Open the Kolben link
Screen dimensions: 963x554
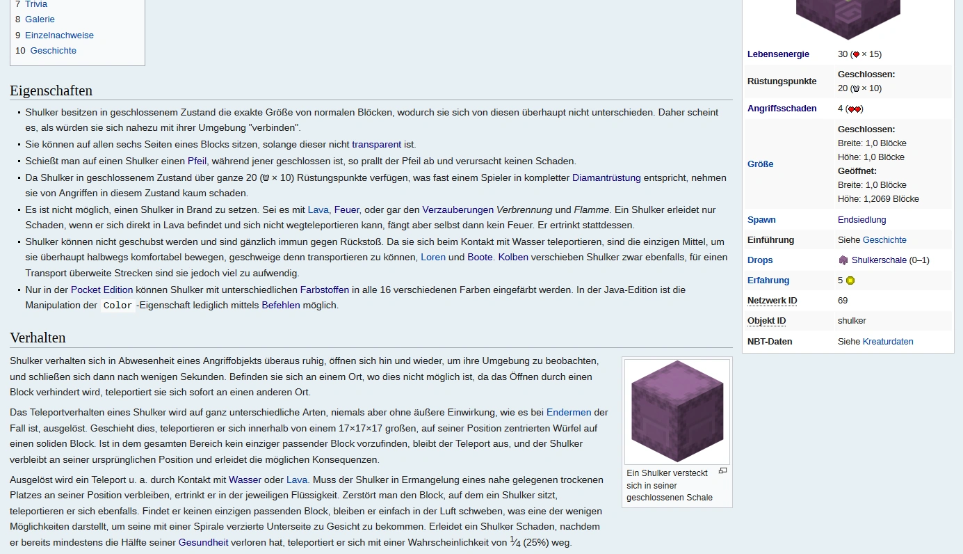[x=513, y=258]
